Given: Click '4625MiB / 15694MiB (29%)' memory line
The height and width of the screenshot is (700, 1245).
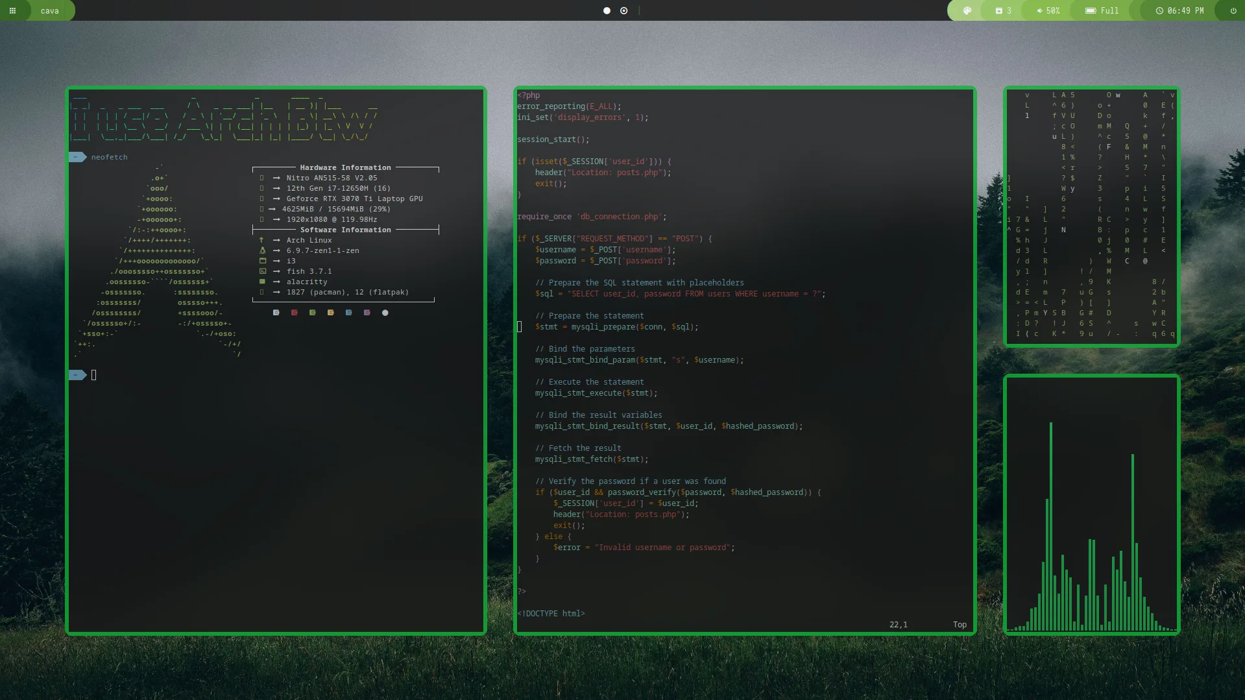Looking at the screenshot, I should [336, 209].
